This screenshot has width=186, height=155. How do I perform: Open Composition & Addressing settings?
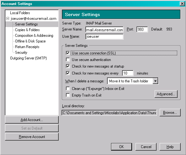[x=34, y=36]
